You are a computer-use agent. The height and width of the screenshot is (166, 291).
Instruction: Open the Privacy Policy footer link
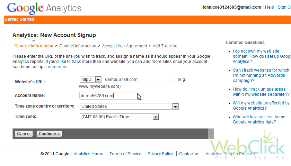coord(160,154)
